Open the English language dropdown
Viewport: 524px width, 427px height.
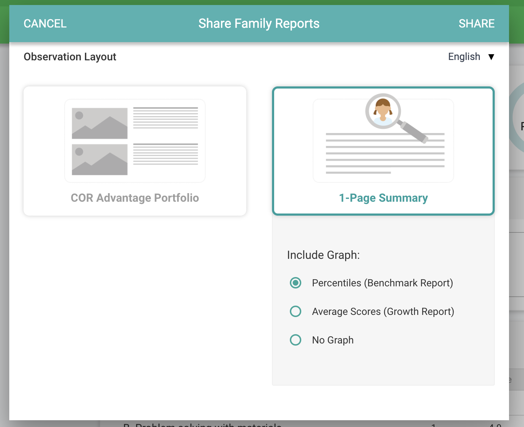point(471,57)
